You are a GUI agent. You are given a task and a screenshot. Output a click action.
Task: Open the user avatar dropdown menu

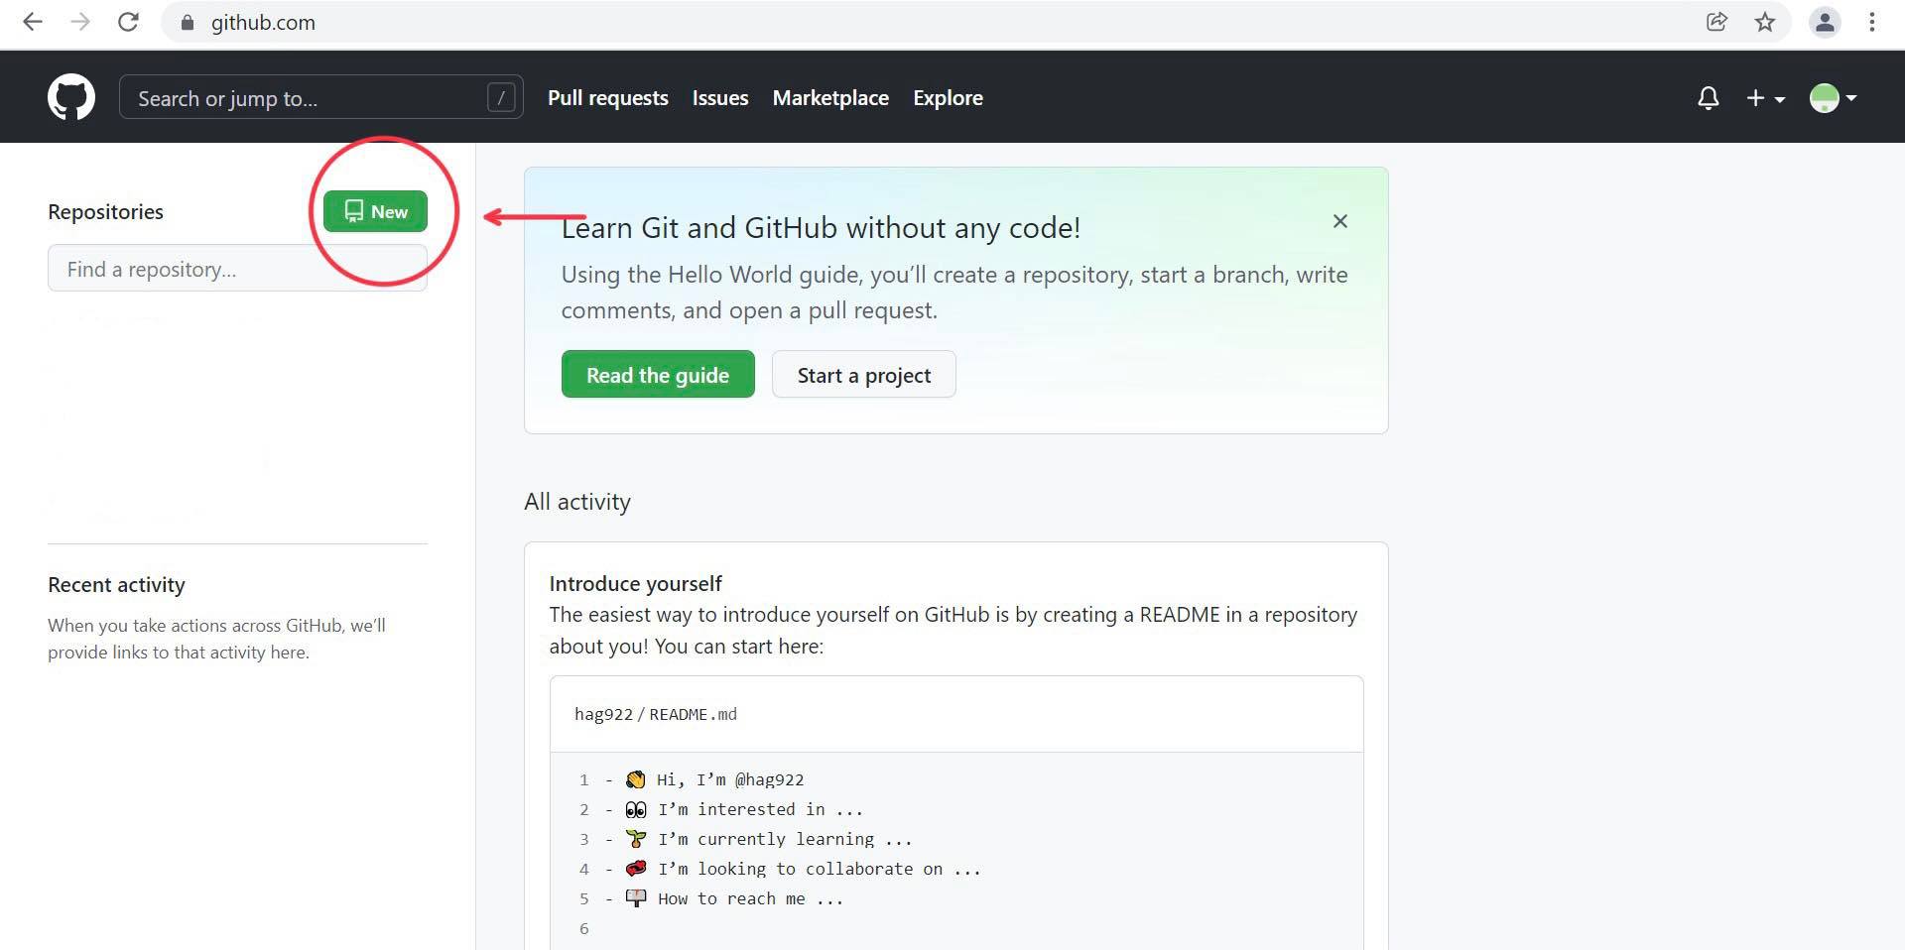[x=1833, y=98]
